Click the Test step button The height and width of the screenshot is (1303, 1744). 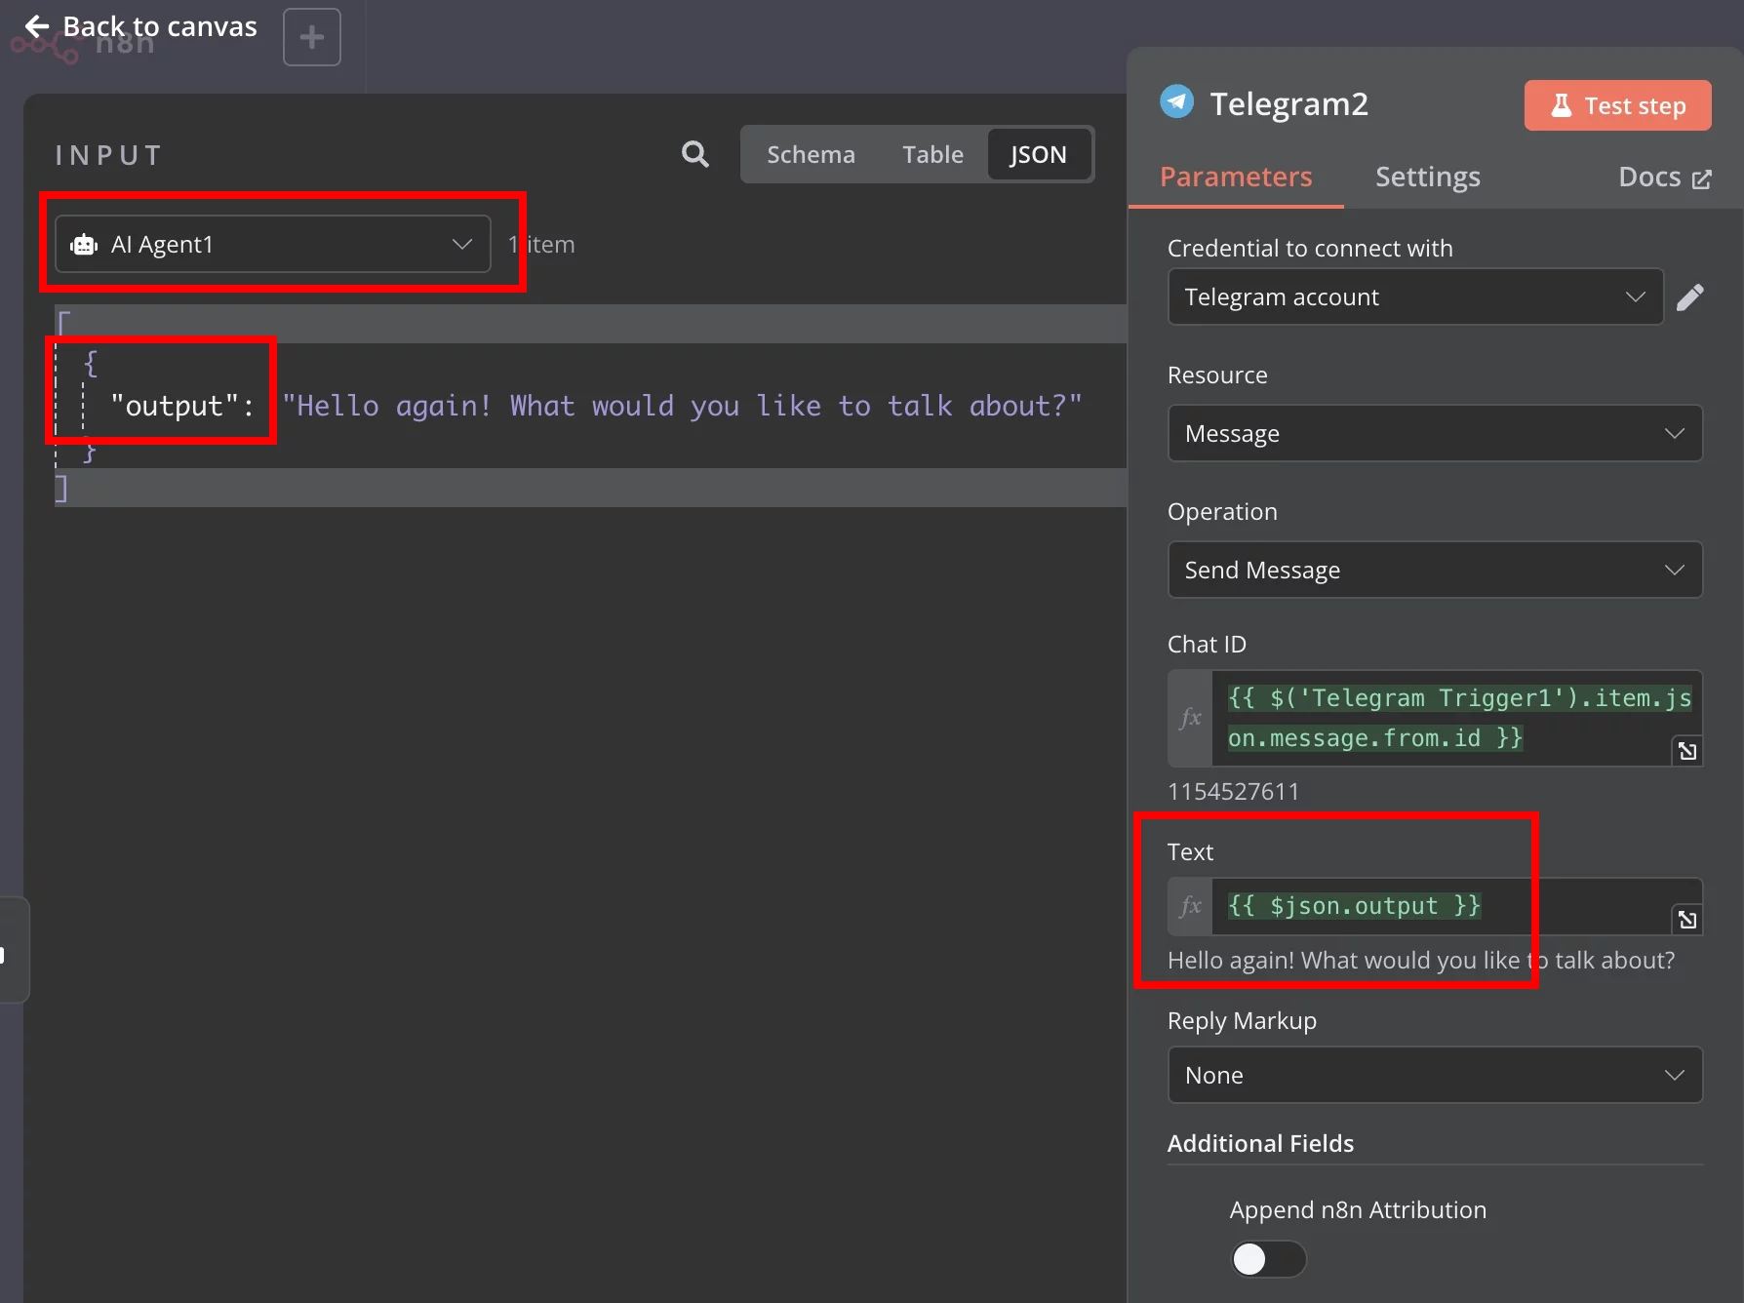1617,105
